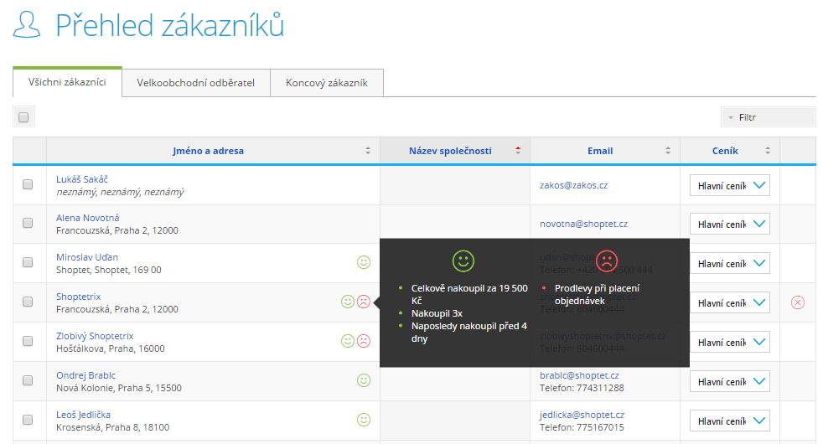Click the Email column header label
This screenshot has height=444, width=823.
click(600, 151)
